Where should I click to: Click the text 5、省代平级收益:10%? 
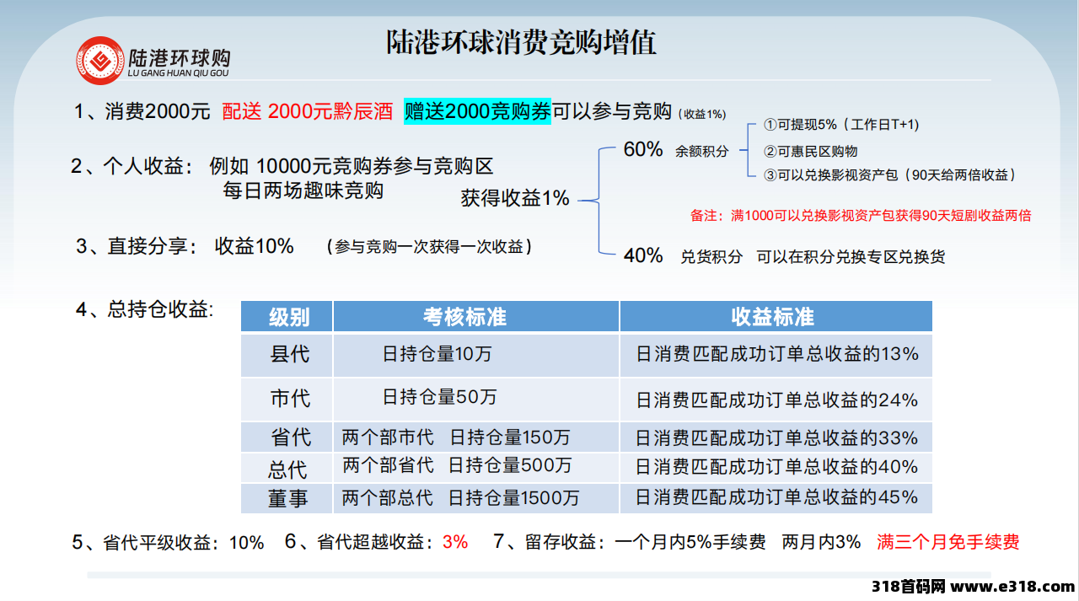(x=169, y=542)
